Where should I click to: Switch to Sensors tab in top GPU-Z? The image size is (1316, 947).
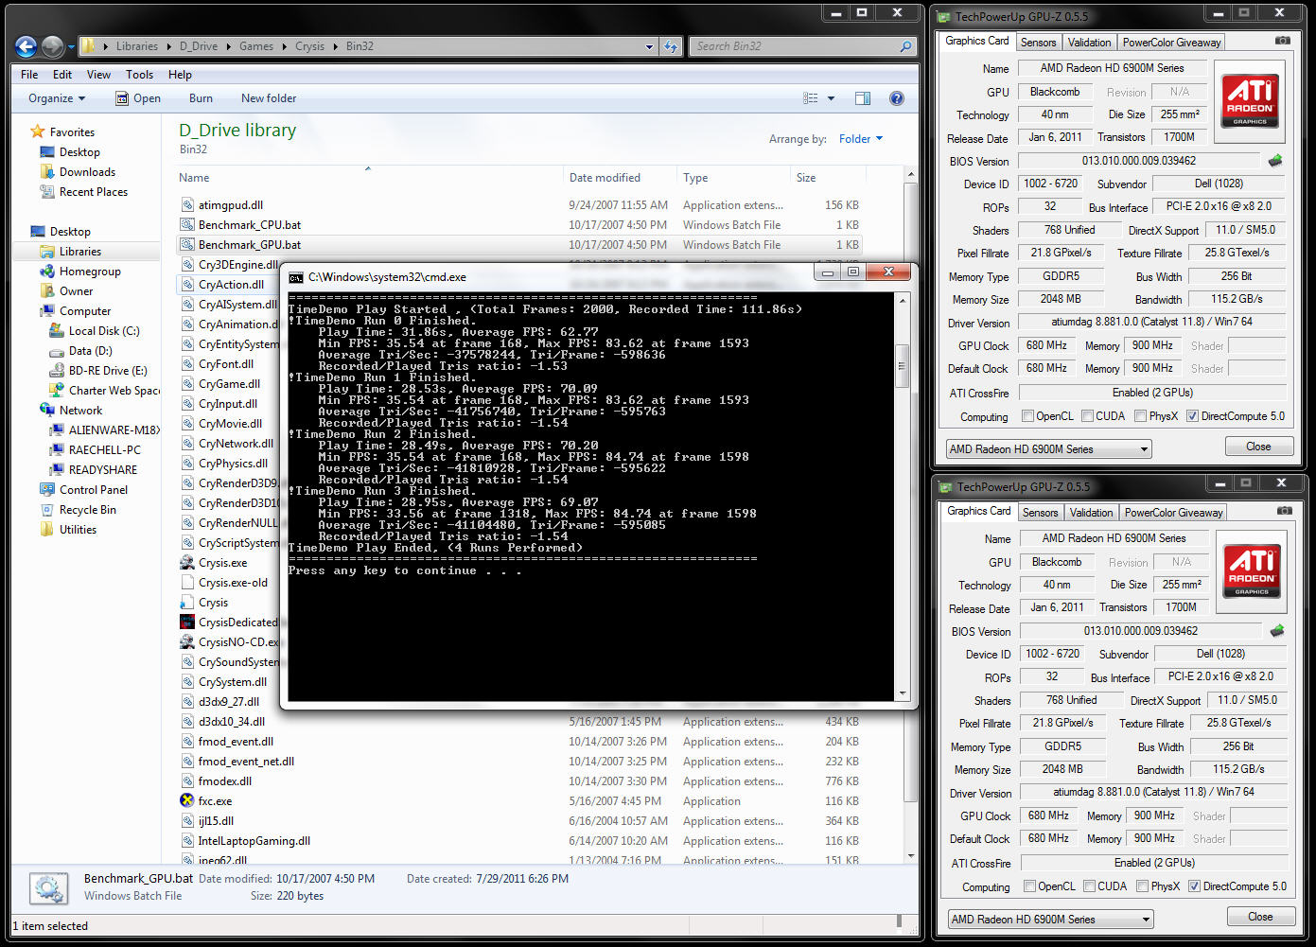pos(1038,43)
